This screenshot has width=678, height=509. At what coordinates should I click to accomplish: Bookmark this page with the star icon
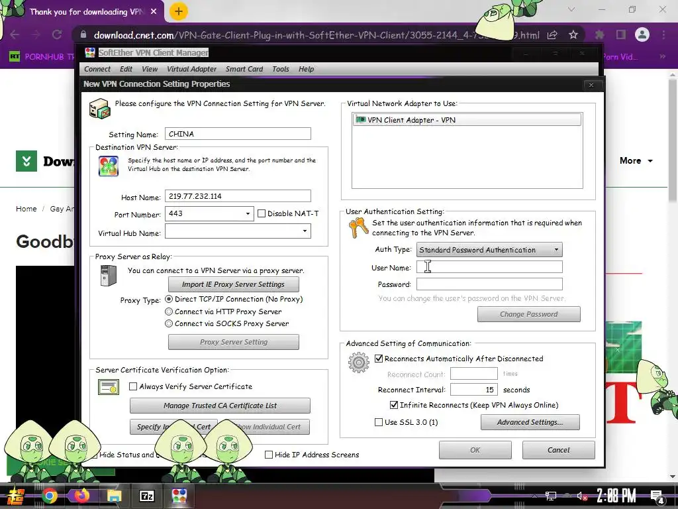coord(573,34)
